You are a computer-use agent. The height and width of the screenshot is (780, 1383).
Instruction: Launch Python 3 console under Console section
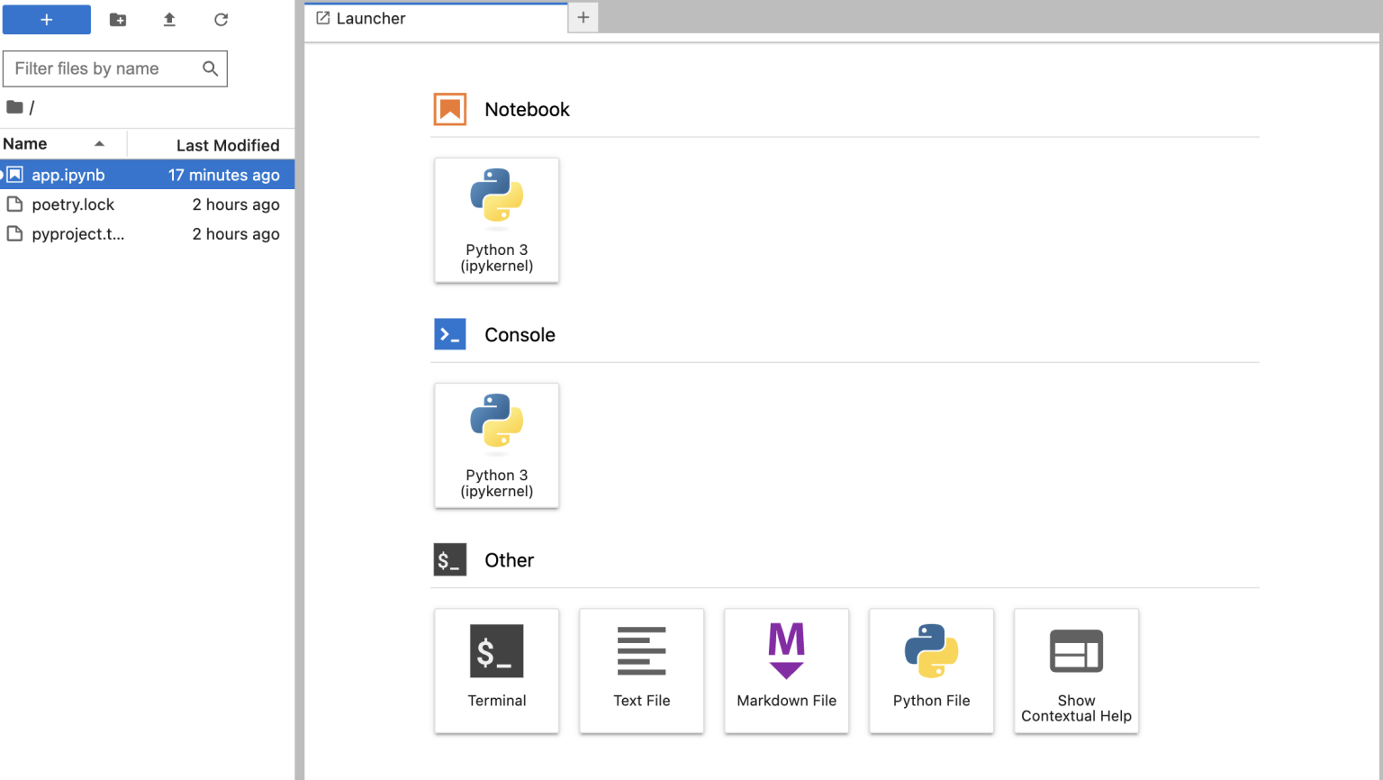pyautogui.click(x=497, y=445)
